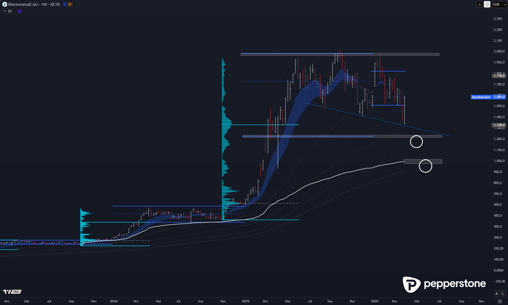Click the 2026 label on the time axis
This screenshot has height=305, width=508.
pos(375,301)
